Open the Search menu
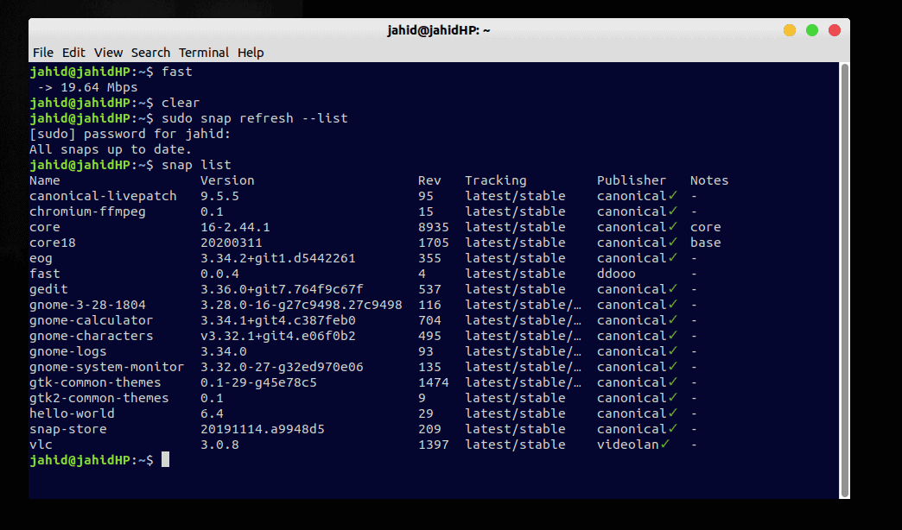The width and height of the screenshot is (902, 530). [x=150, y=53]
